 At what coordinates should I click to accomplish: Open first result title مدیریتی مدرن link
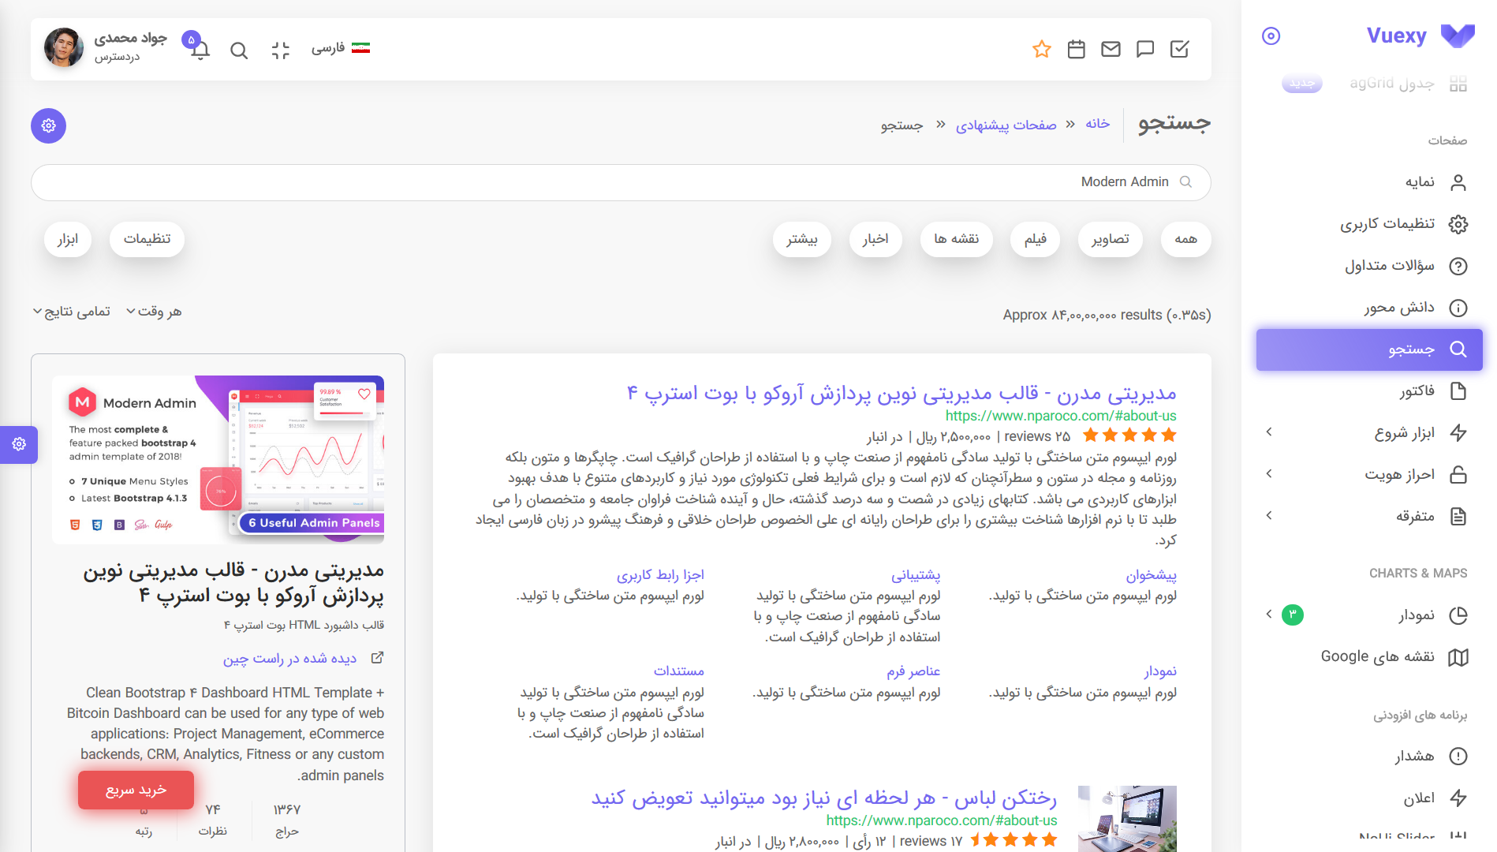[901, 393]
